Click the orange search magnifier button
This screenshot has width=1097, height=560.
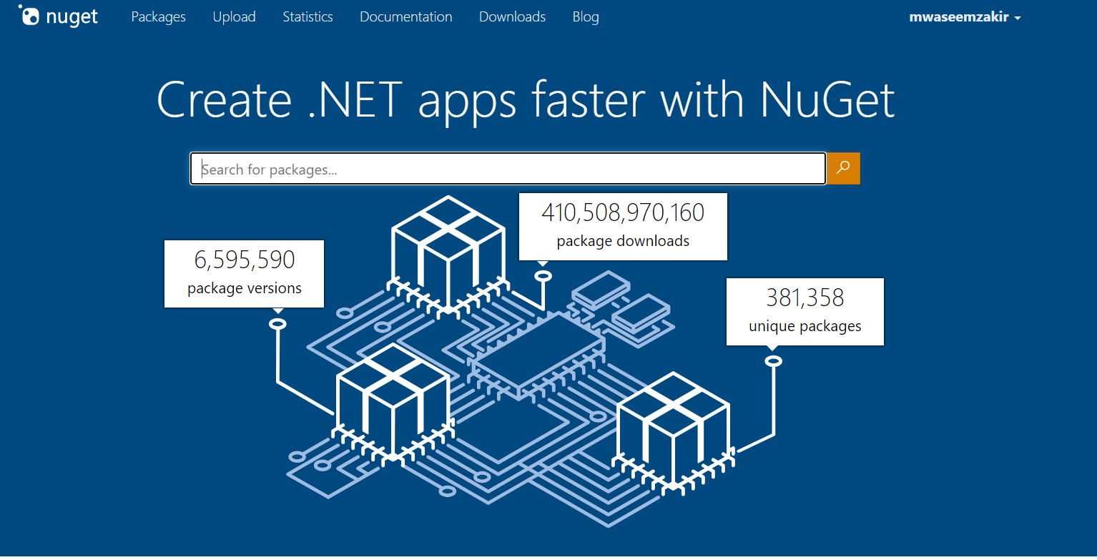843,168
